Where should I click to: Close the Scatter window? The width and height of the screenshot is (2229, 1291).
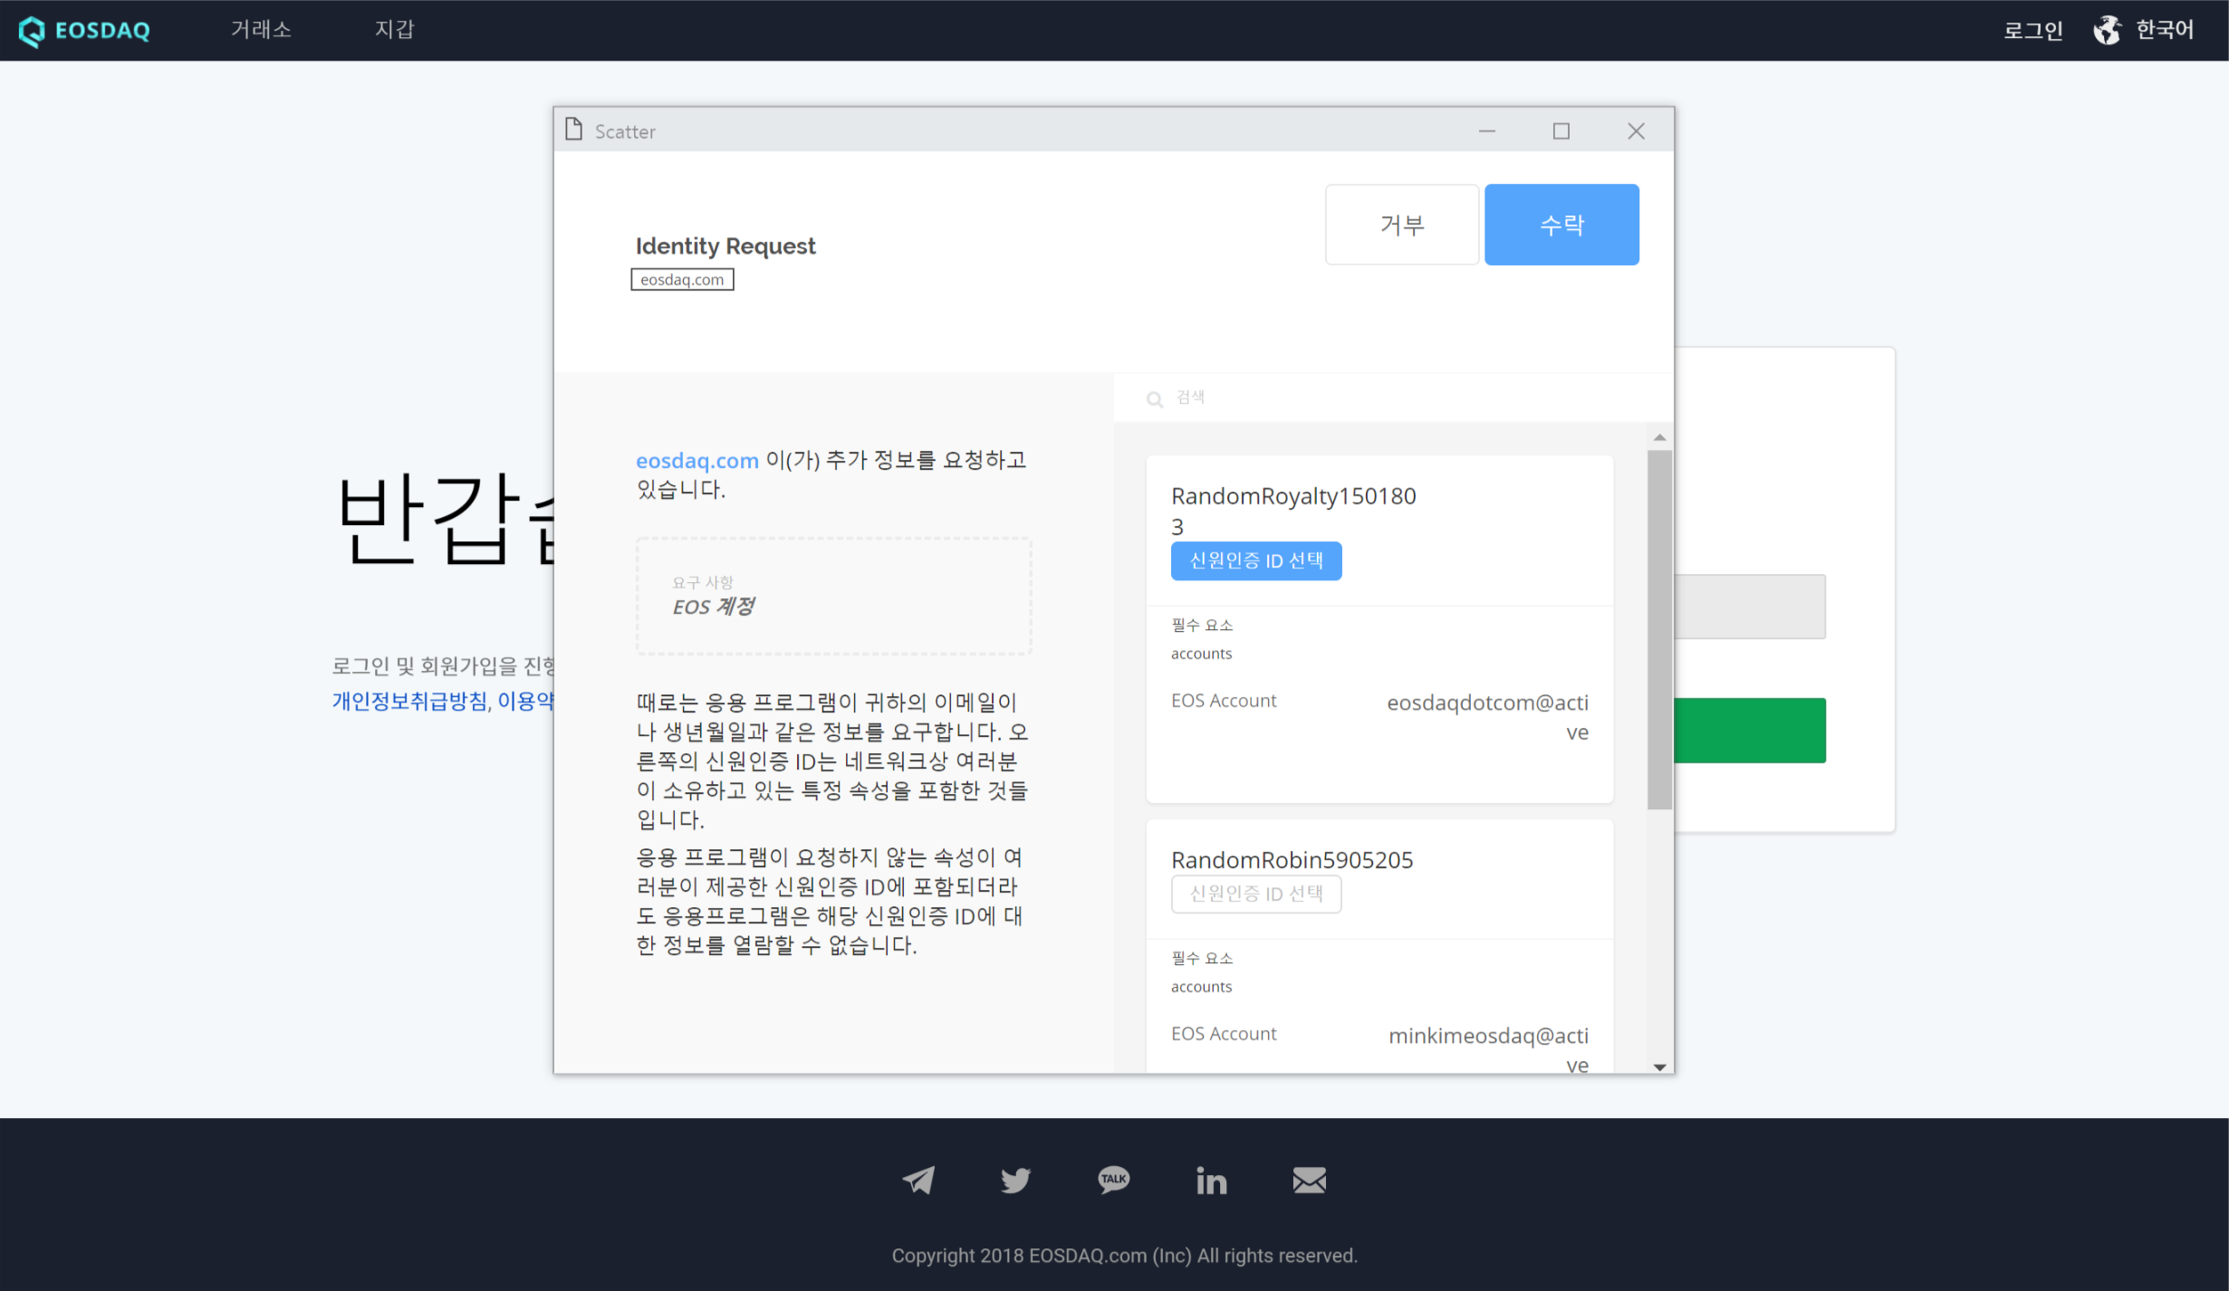[x=1636, y=131]
